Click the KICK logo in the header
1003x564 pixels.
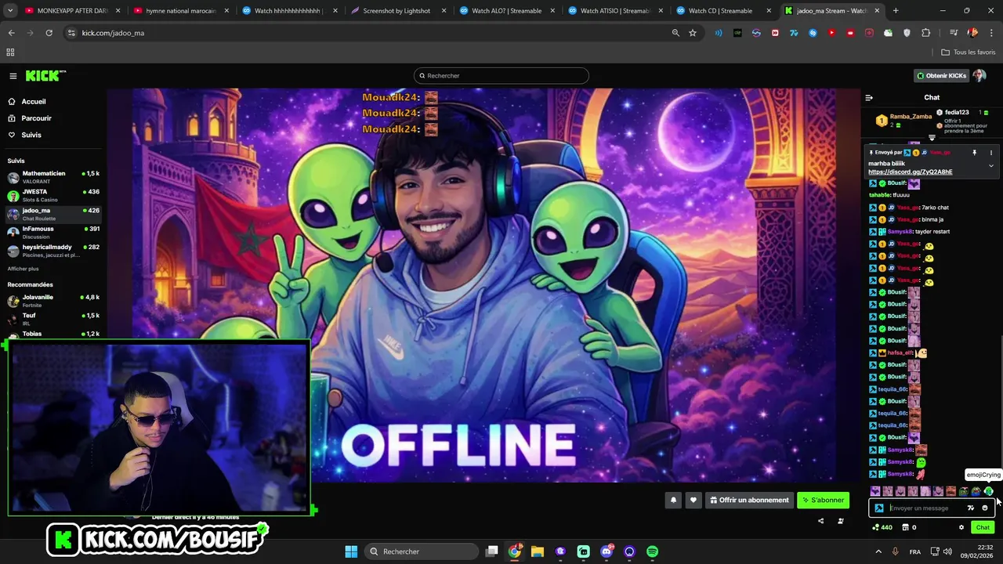pos(45,75)
